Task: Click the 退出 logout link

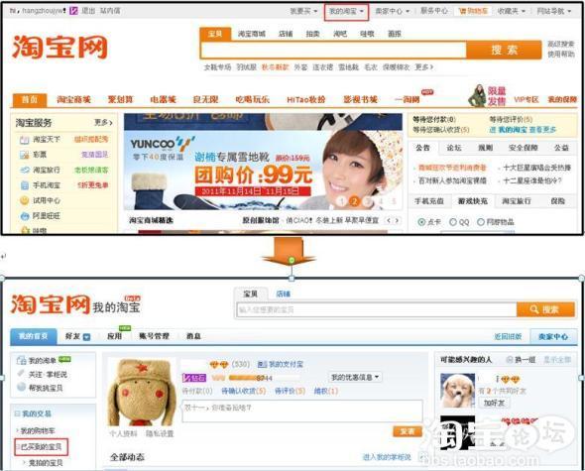Action: point(88,11)
